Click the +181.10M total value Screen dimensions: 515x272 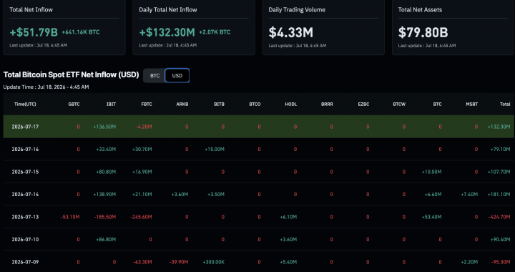pos(499,195)
